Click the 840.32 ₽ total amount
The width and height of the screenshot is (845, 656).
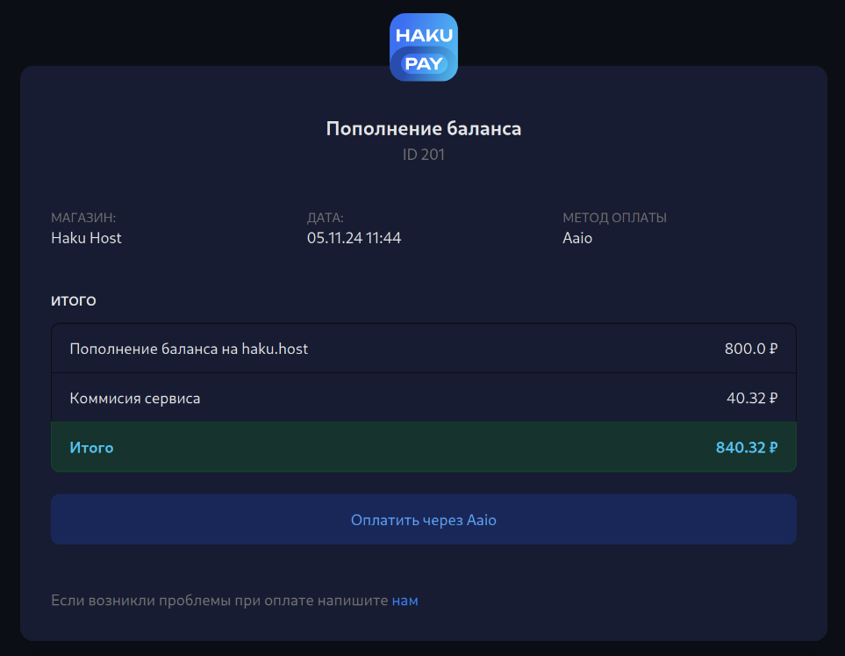pos(746,448)
